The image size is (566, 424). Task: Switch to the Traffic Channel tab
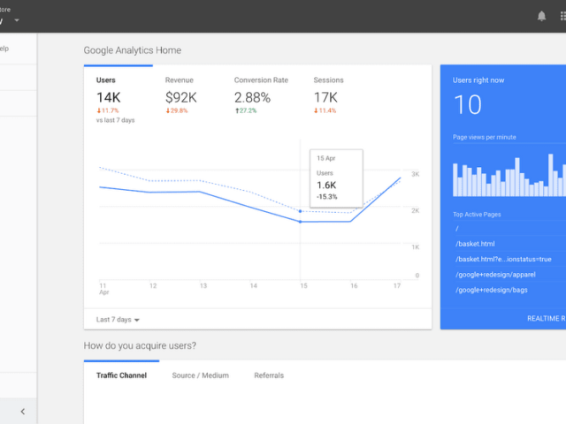[121, 375]
